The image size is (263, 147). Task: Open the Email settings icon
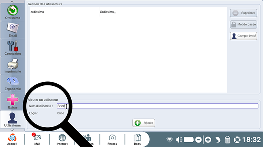coord(13,30)
